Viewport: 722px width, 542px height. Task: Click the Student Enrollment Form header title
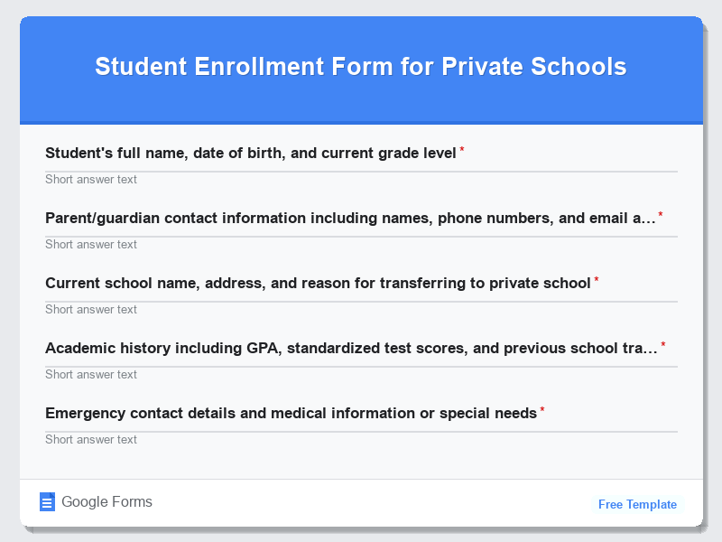click(361, 67)
